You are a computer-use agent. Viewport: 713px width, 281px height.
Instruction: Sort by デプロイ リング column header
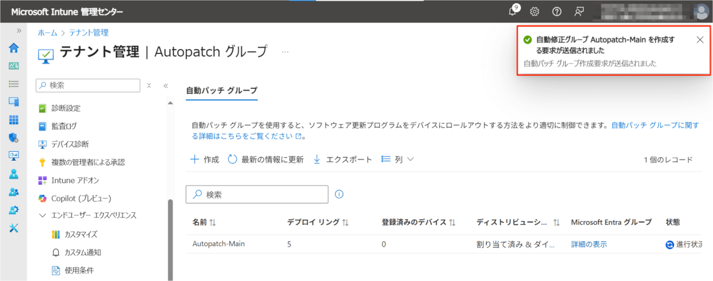tap(318, 222)
